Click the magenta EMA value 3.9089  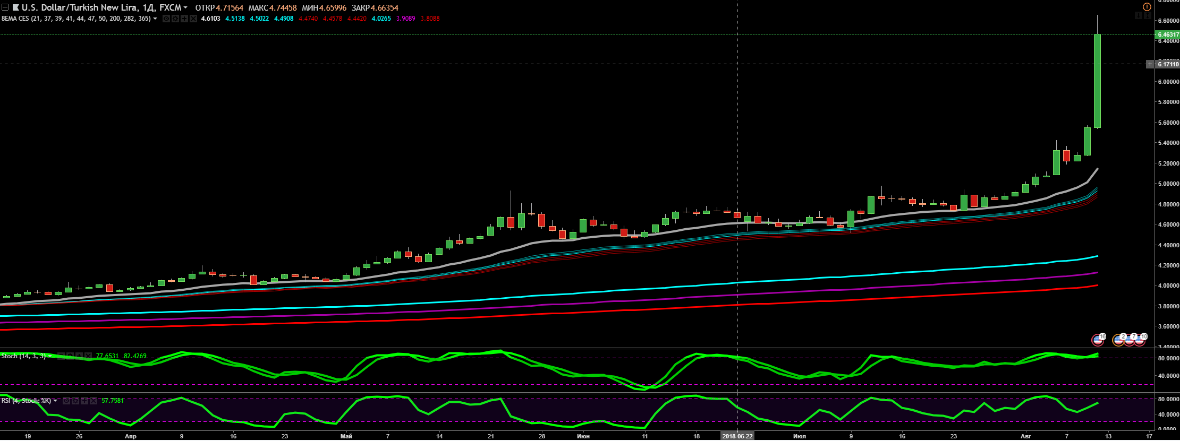pyautogui.click(x=405, y=19)
